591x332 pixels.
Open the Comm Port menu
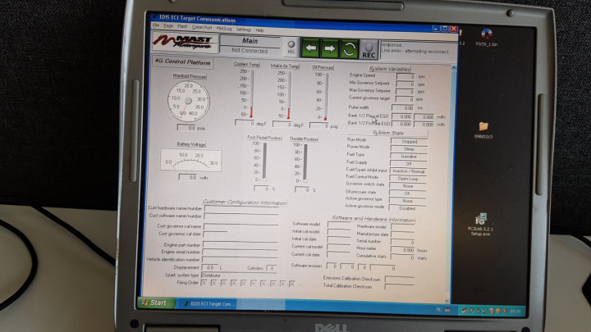click(202, 28)
